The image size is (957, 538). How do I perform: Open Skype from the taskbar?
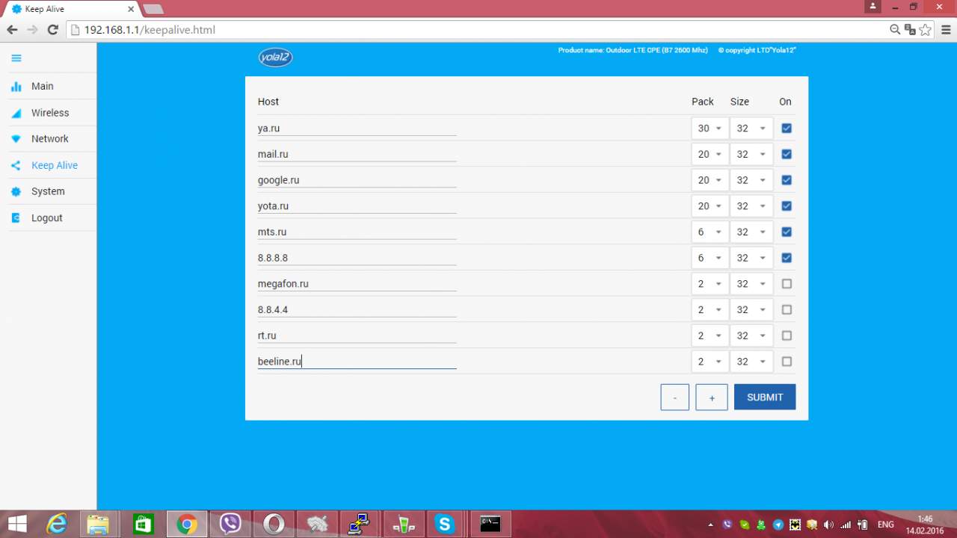(x=446, y=524)
